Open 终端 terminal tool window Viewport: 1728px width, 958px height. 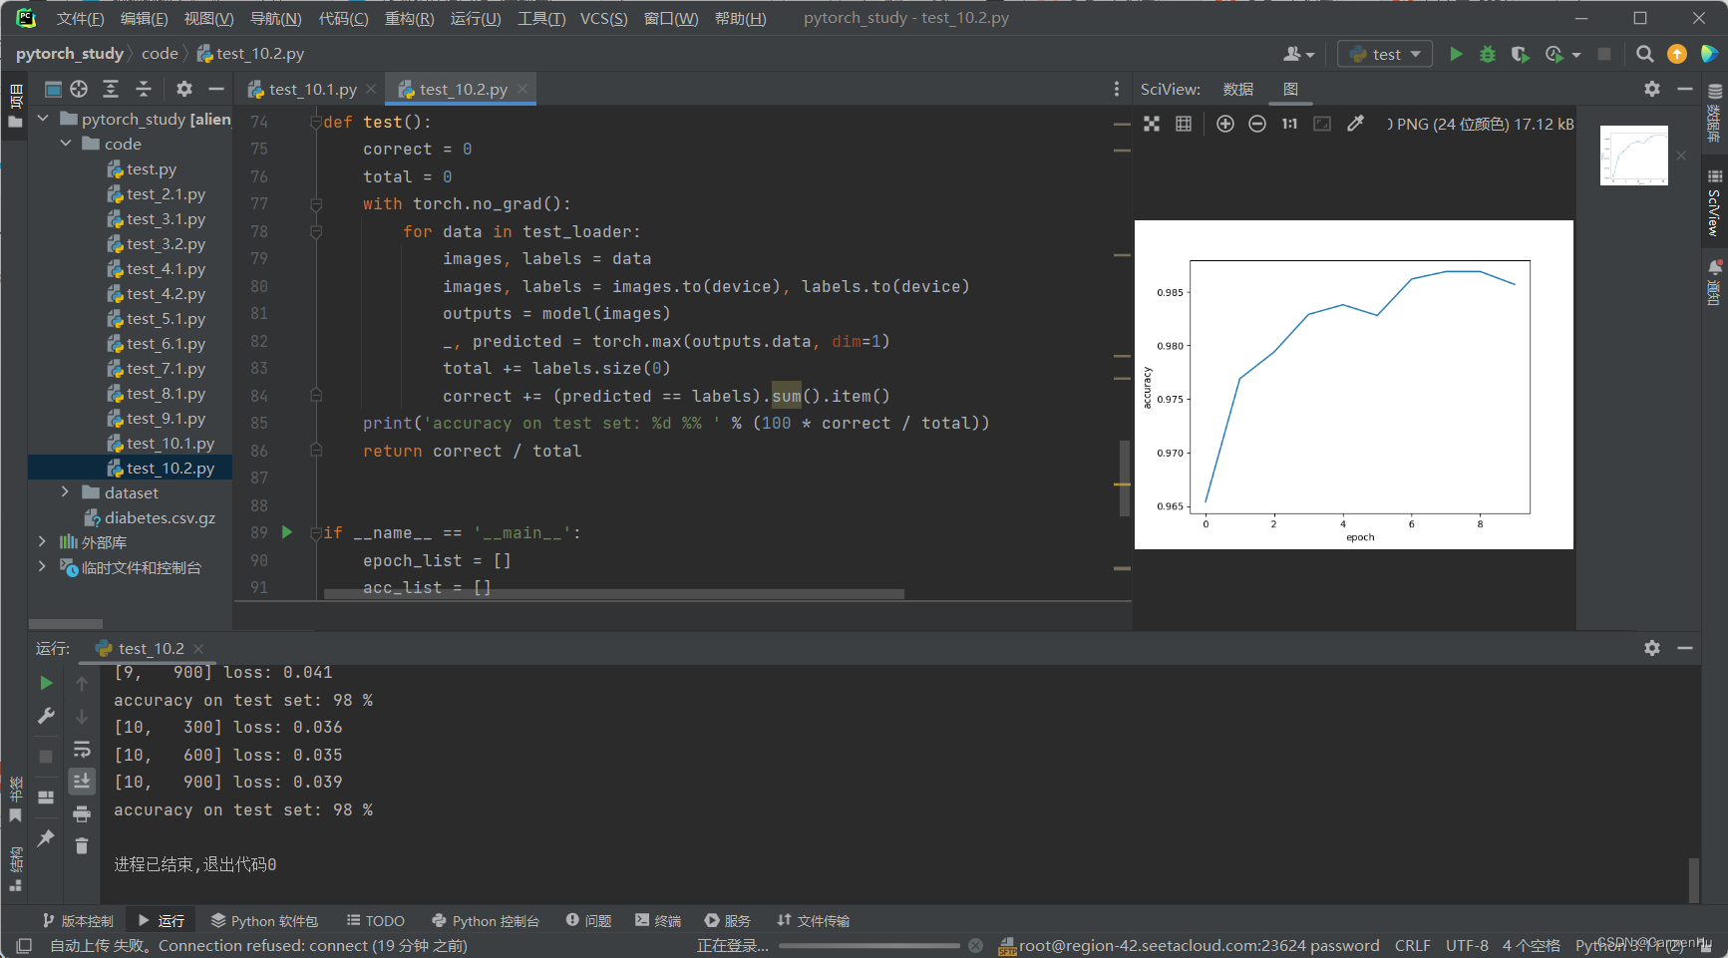tap(658, 920)
